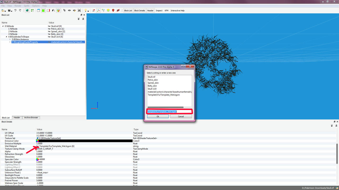The image size is (339, 190).
Task: Click Ok in the string dialog
Action: (x=158, y=116)
